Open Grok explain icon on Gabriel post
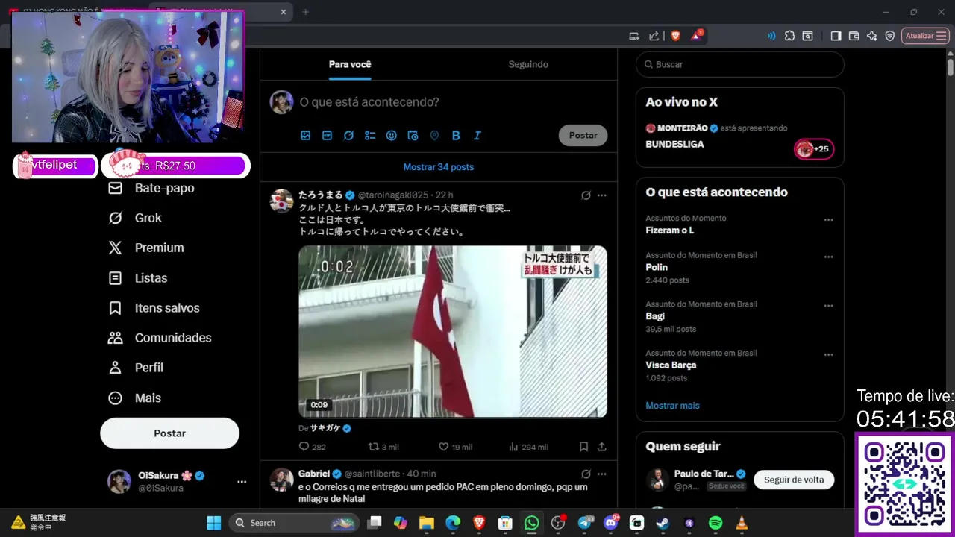955x537 pixels. coord(586,474)
